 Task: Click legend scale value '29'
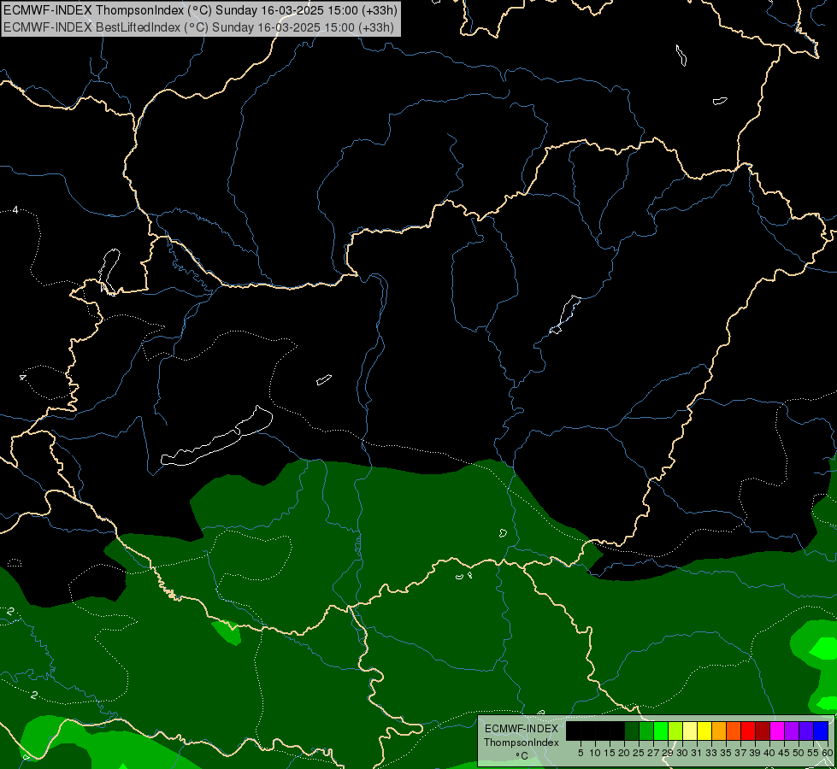[x=668, y=753]
